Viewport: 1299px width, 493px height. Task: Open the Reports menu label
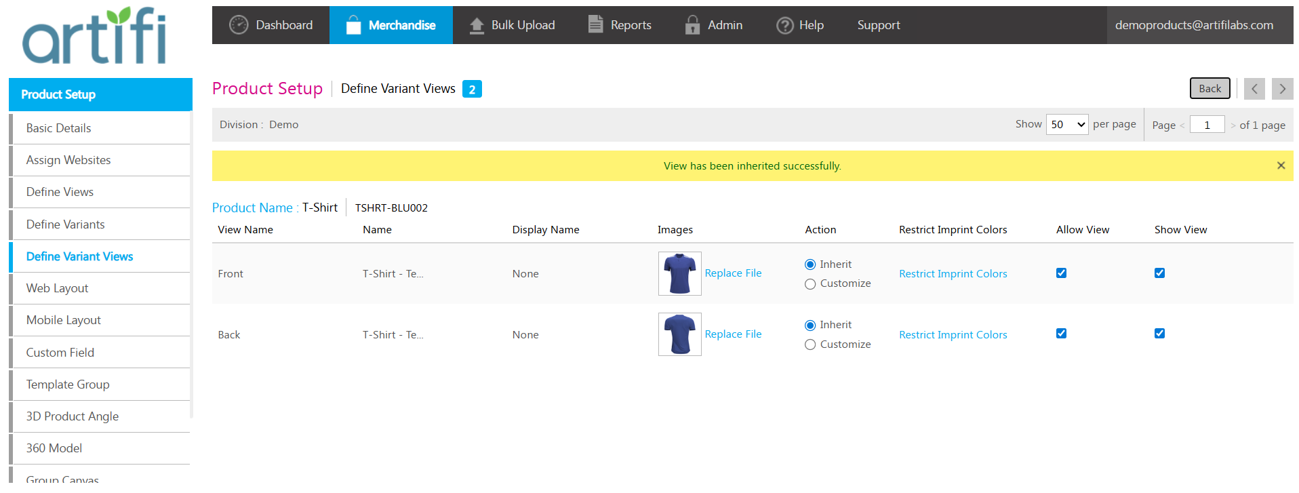coord(631,25)
